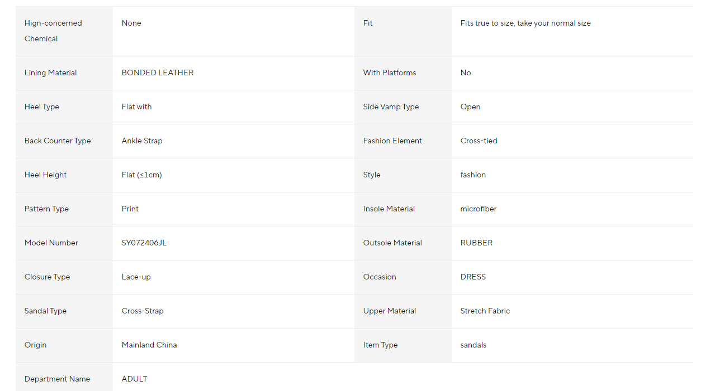Screen dimensions: 701x391
Task: Click the 'Cross-Strap' sandal type value
Action: [143, 311]
